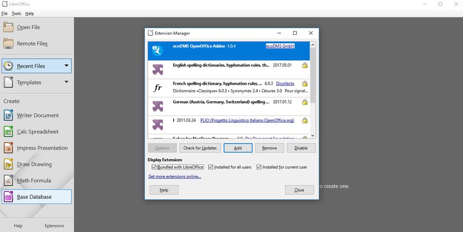Click the Base Database label
This screenshot has height=232, width=463.
[x=34, y=197]
